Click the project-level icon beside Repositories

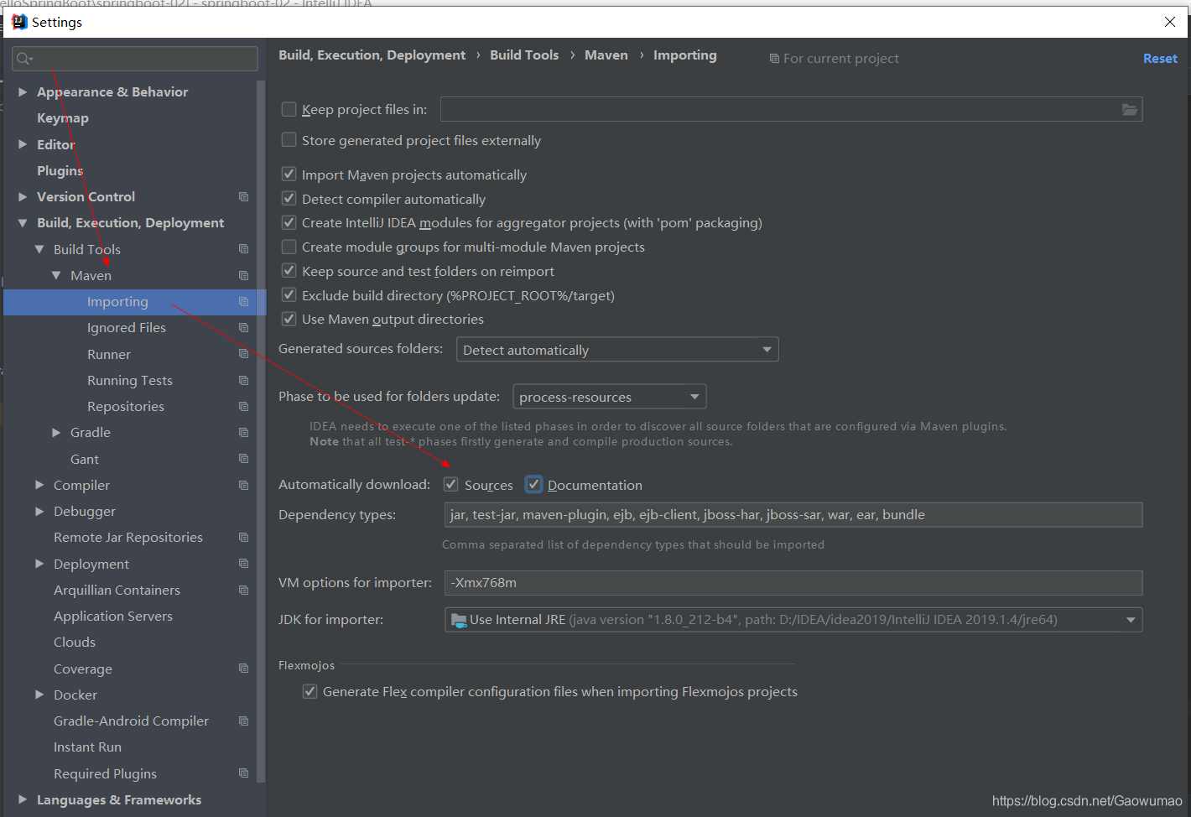pos(243,407)
